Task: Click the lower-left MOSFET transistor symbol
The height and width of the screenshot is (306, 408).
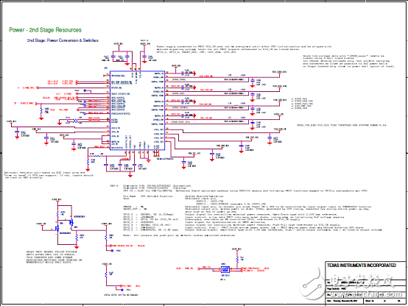Action: [x=57, y=229]
